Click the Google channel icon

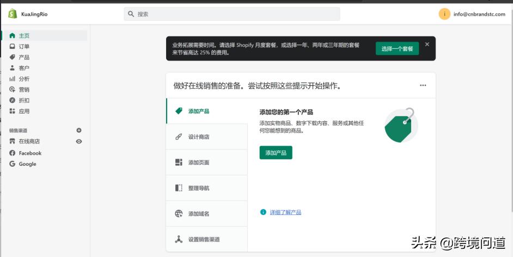point(12,164)
